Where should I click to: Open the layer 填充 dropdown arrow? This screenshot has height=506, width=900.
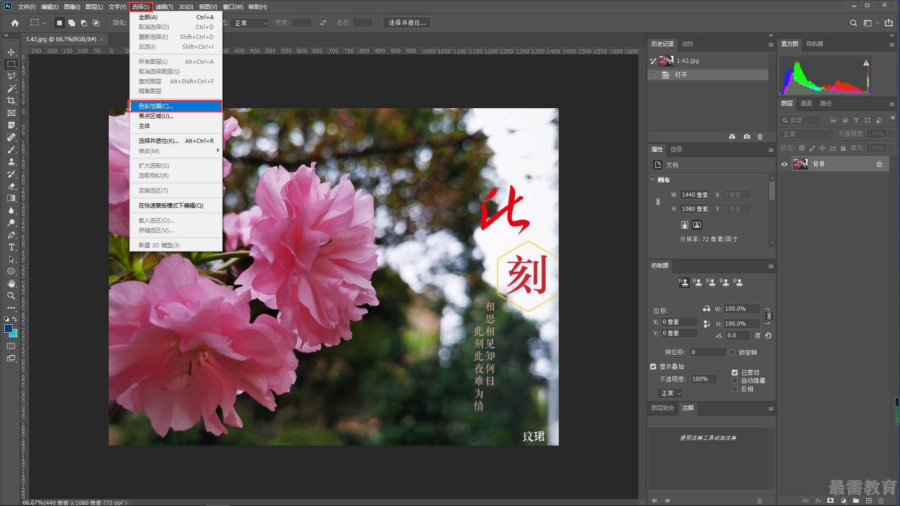point(891,148)
